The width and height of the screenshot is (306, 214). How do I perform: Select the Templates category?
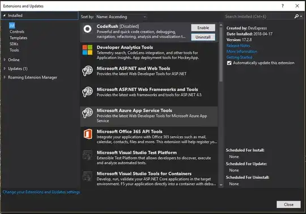pos(18,38)
